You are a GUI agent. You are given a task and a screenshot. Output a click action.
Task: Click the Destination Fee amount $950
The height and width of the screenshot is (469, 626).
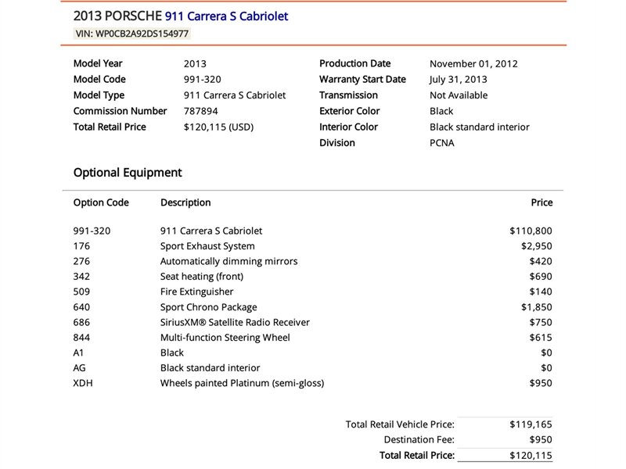click(540, 439)
